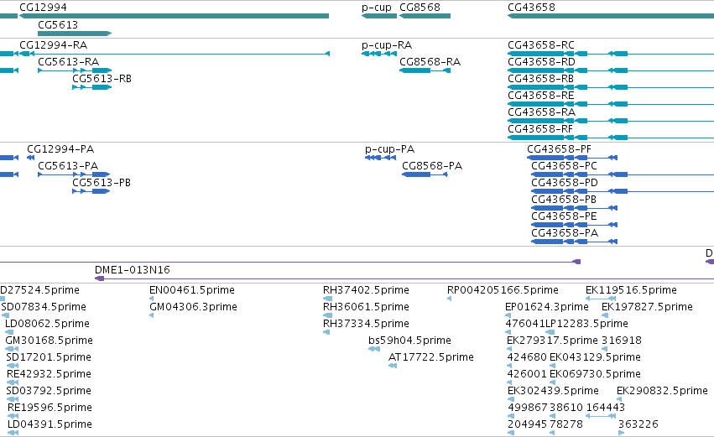Image resolution: width=714 pixels, height=437 pixels.
Task: Select EST EK069730.5prime
Action: click(595, 375)
